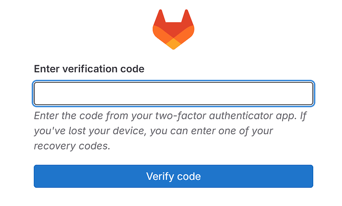
Task: Click the "Verify code" text on the button
Action: coord(173,176)
